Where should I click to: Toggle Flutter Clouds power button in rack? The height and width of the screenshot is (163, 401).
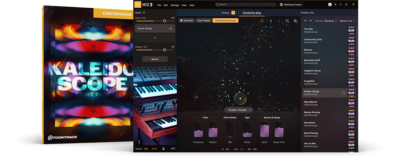tap(170, 28)
